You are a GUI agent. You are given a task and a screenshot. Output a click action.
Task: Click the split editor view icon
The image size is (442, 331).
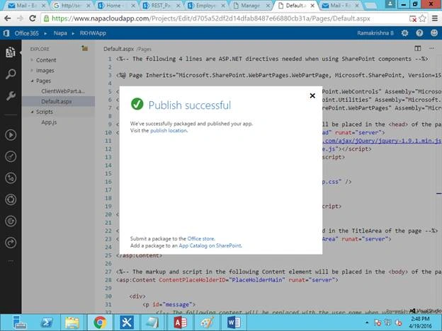pyautogui.click(x=417, y=48)
